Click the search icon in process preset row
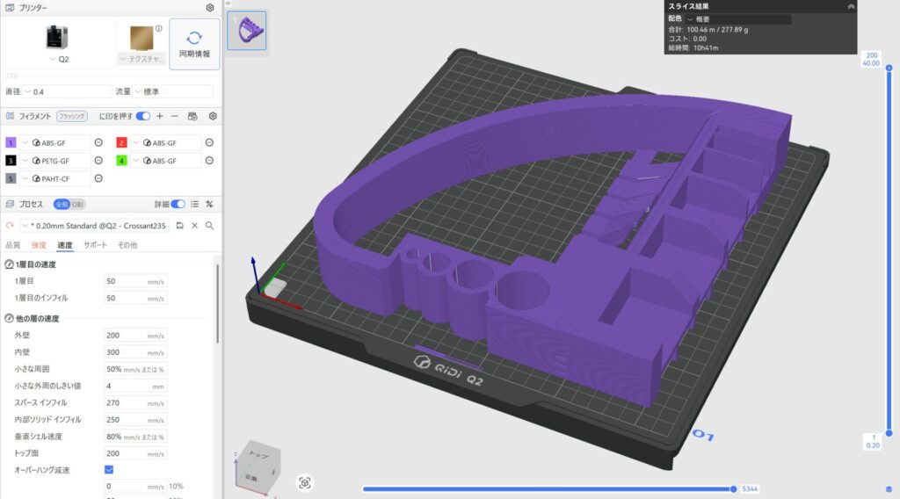Viewport: 900px width, 499px height. 209,226
